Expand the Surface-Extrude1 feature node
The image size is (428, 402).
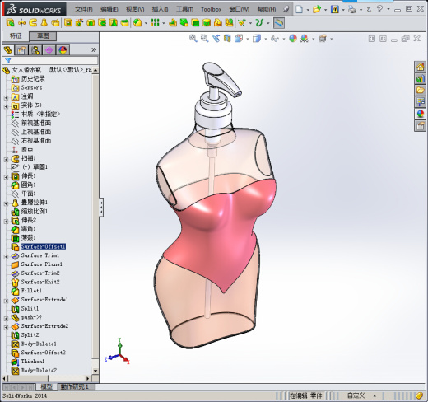click(6, 301)
